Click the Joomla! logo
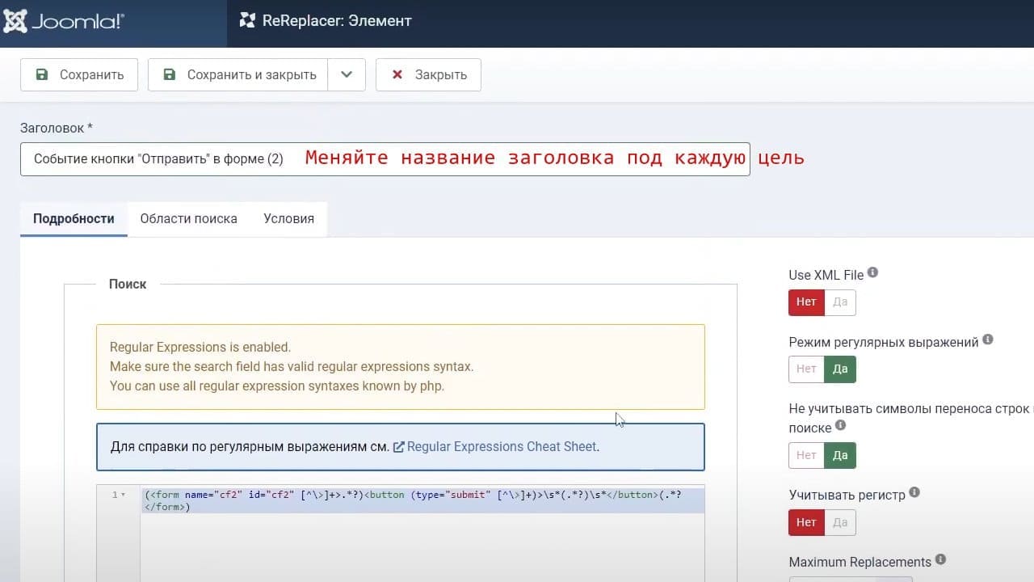Image resolution: width=1034 pixels, height=582 pixels. point(64,21)
